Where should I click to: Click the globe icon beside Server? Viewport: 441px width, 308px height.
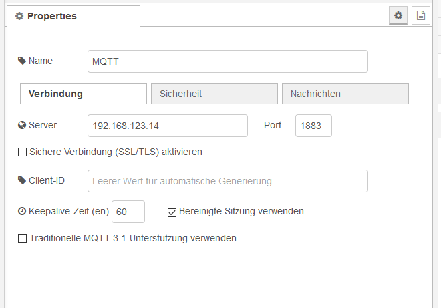point(22,125)
